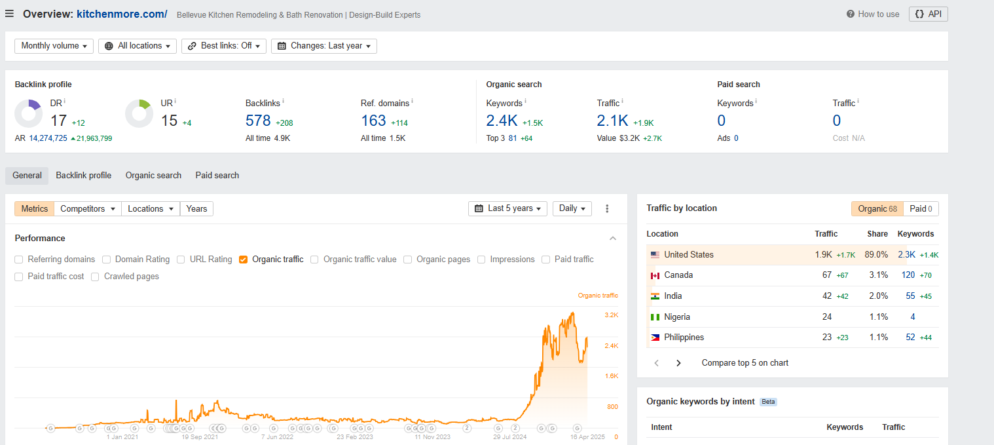This screenshot has height=445, width=994.
Task: Open the Locations dropdown in chart toolbar
Action: pos(151,209)
